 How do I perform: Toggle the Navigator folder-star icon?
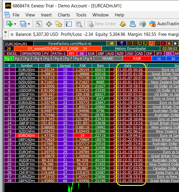pos(59,24)
